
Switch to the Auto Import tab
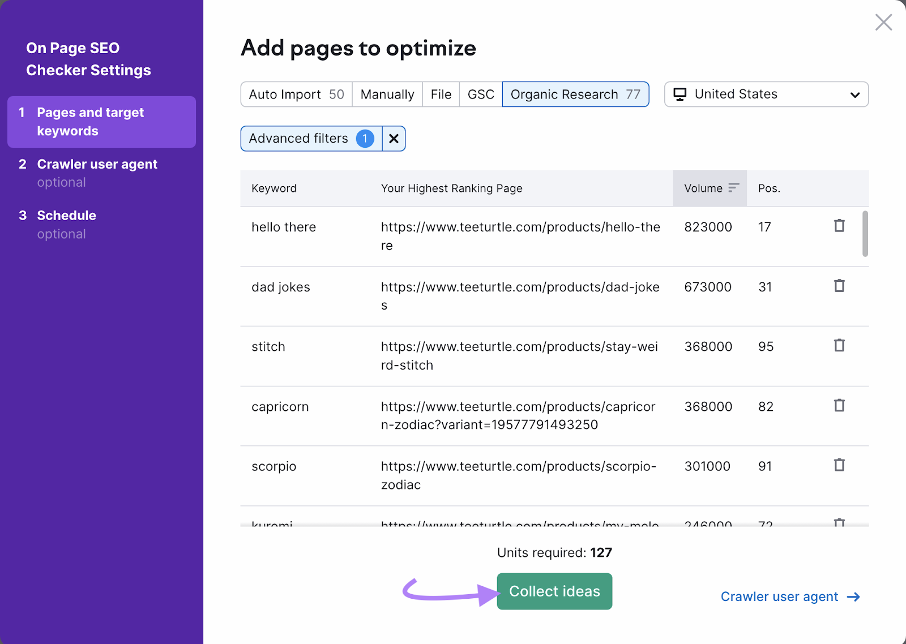tap(296, 95)
